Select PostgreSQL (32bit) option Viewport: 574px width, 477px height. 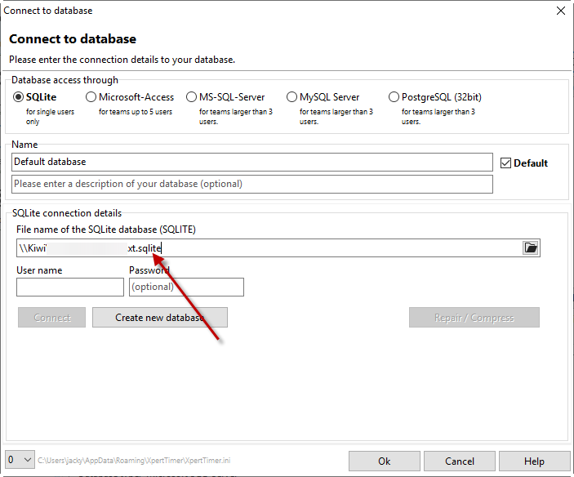coord(394,97)
